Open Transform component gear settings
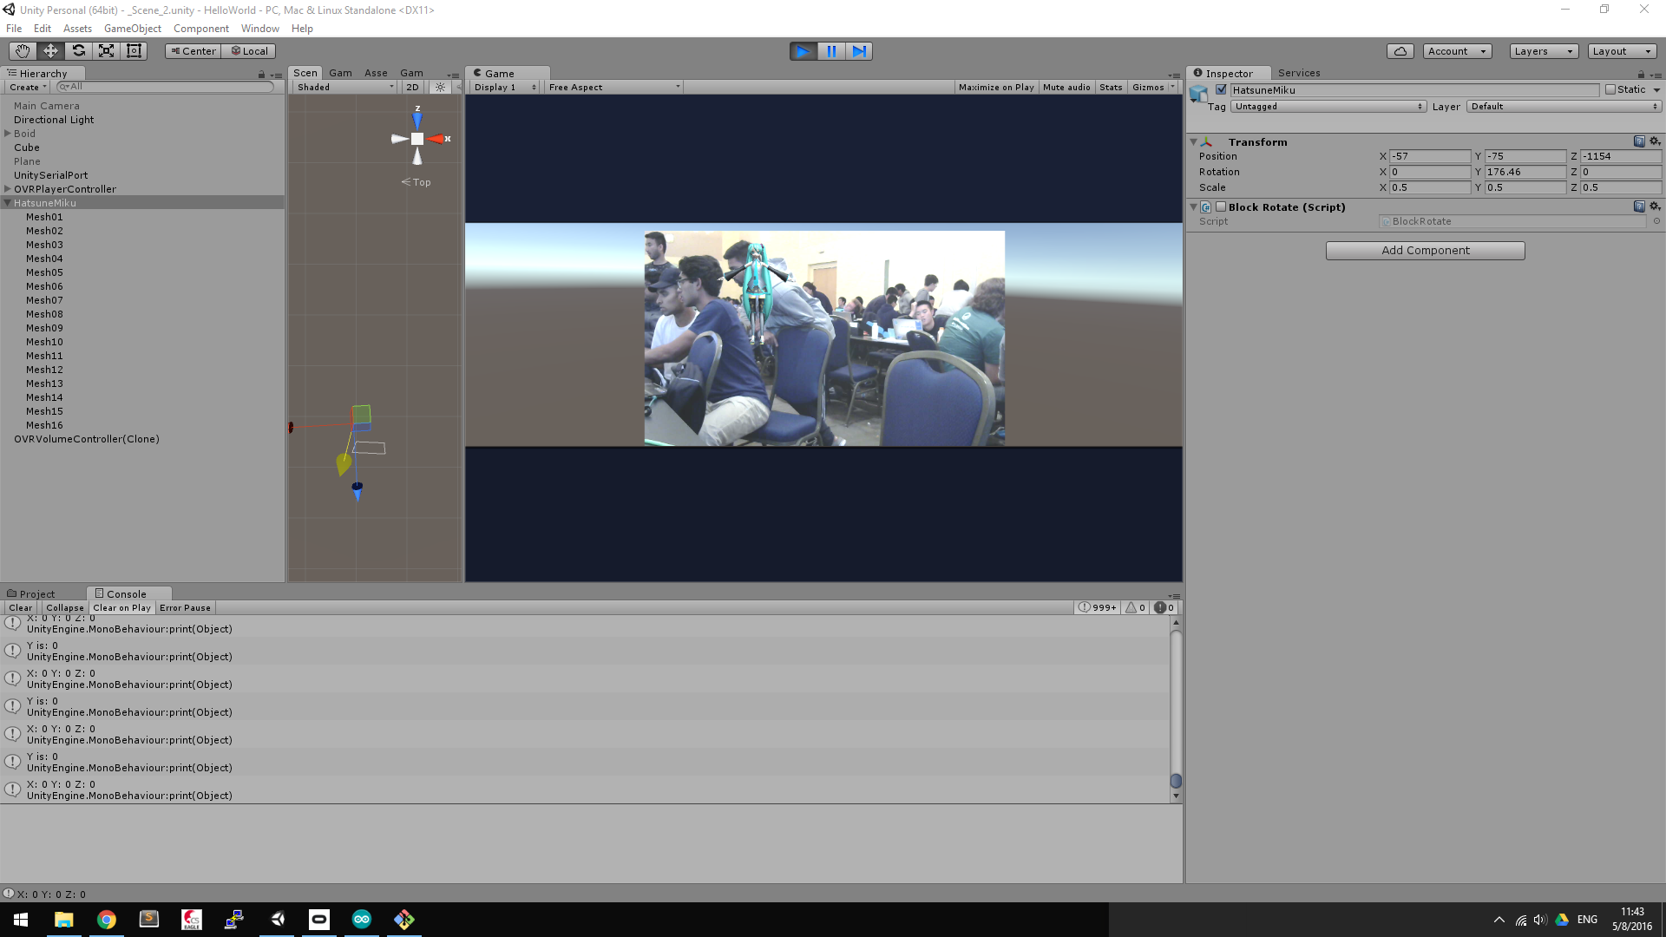This screenshot has width=1666, height=937. (x=1655, y=141)
